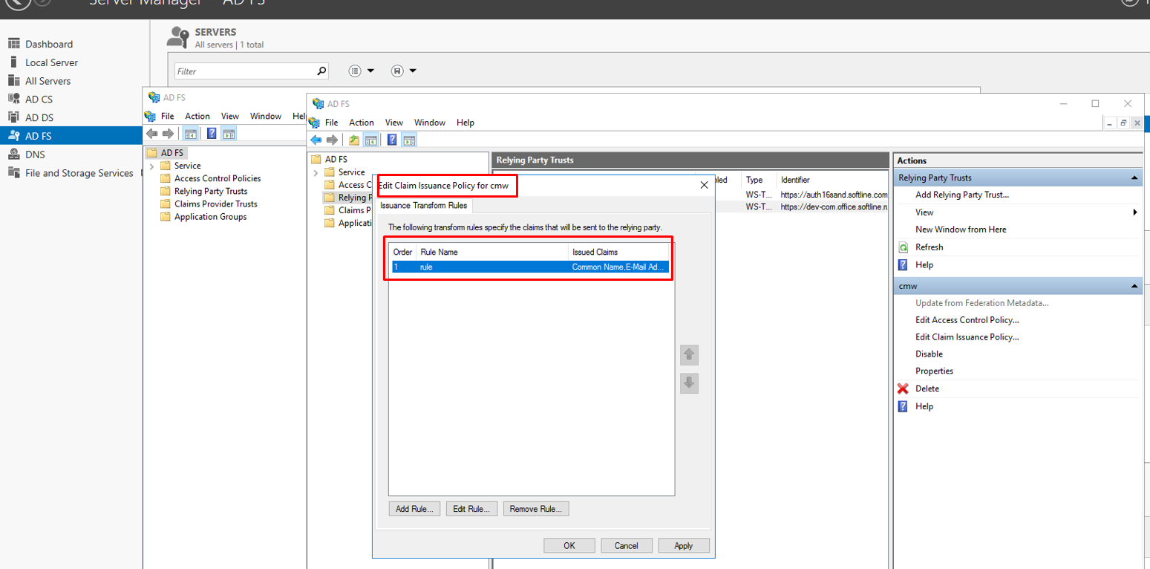Click Cancel in claim issuance dialog
Screen dimensions: 1150x569
coord(627,545)
